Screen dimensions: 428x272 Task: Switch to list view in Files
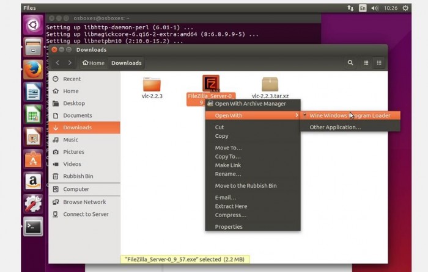click(366, 63)
